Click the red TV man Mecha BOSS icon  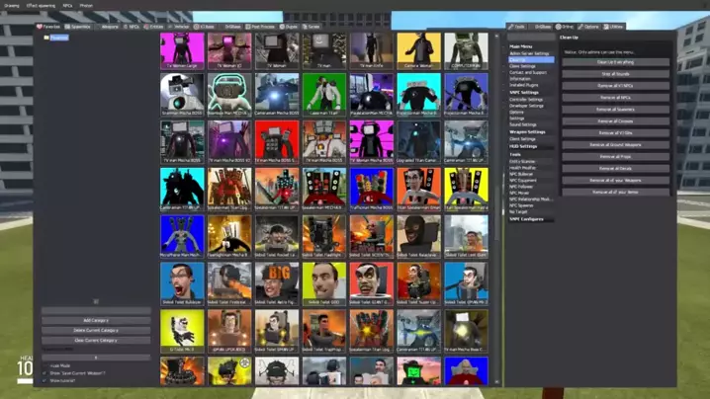tap(277, 140)
